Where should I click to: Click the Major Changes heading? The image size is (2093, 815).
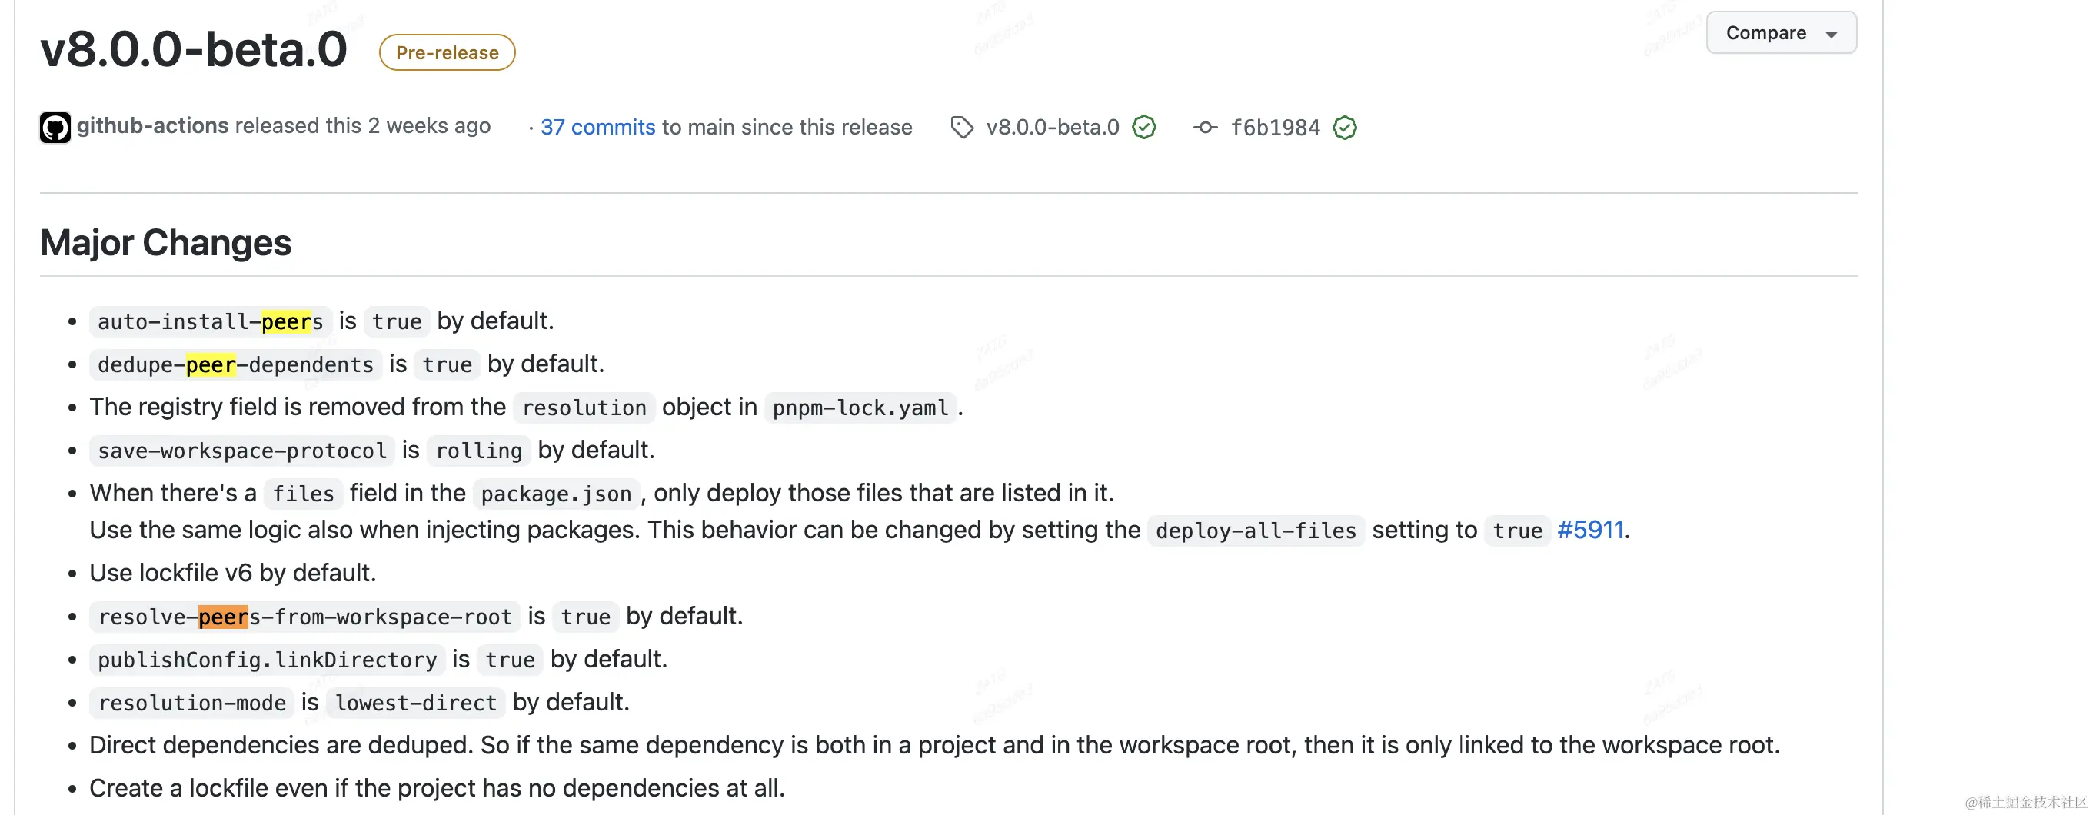click(x=166, y=243)
